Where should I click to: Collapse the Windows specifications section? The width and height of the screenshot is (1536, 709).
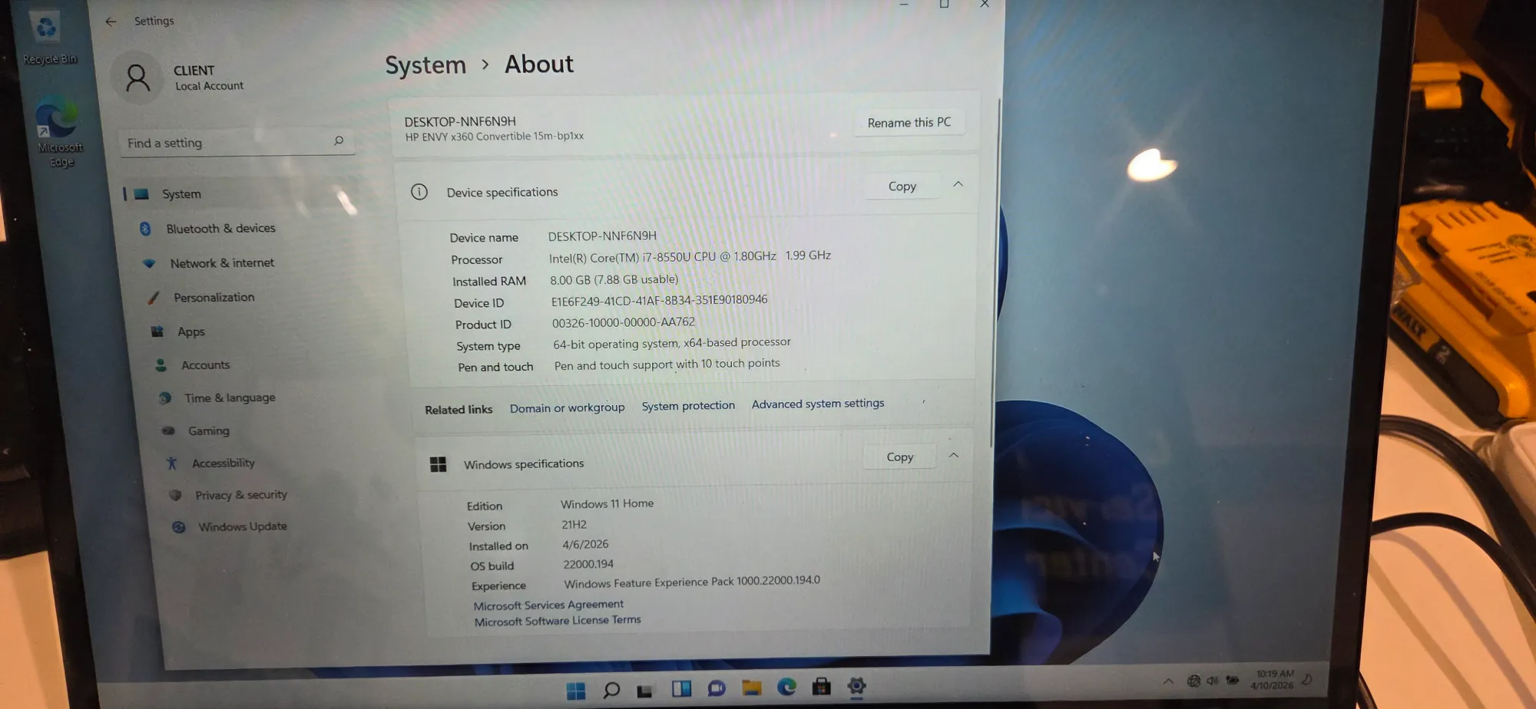click(x=953, y=455)
